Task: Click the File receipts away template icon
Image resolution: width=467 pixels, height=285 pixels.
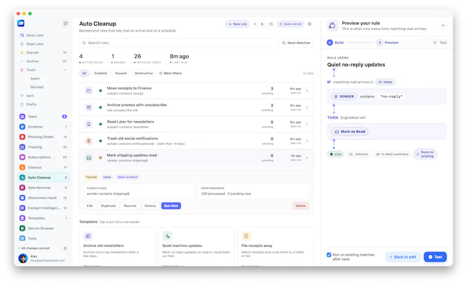Action: click(246, 236)
